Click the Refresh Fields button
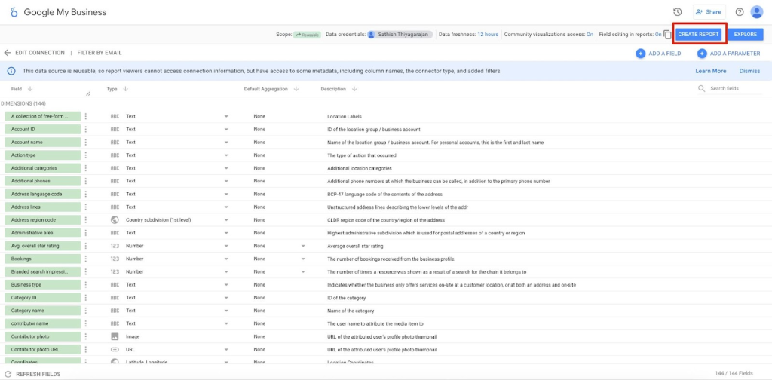Viewport: 772px width, 380px height. click(x=32, y=374)
